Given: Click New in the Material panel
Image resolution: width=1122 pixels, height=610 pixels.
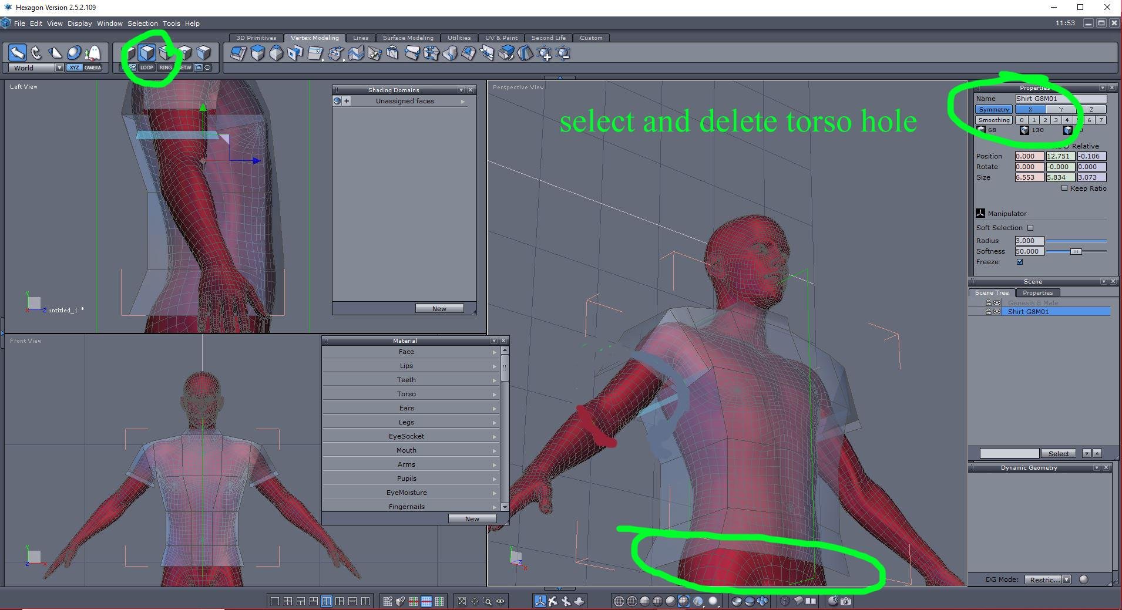Looking at the screenshot, I should (x=472, y=519).
